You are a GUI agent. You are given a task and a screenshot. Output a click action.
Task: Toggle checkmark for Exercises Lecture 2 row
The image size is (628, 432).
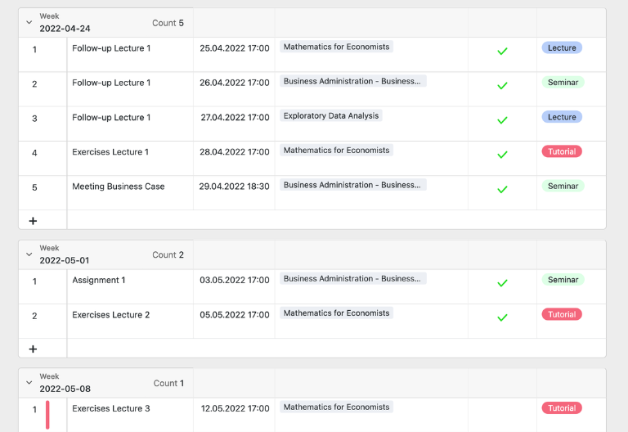pos(502,317)
